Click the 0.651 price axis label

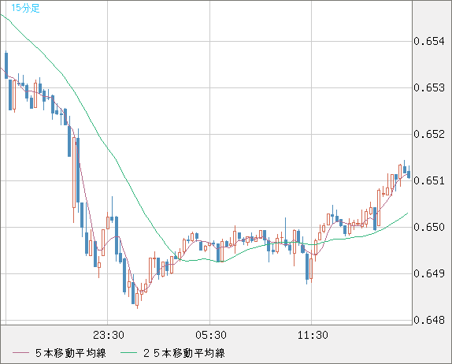(x=429, y=180)
